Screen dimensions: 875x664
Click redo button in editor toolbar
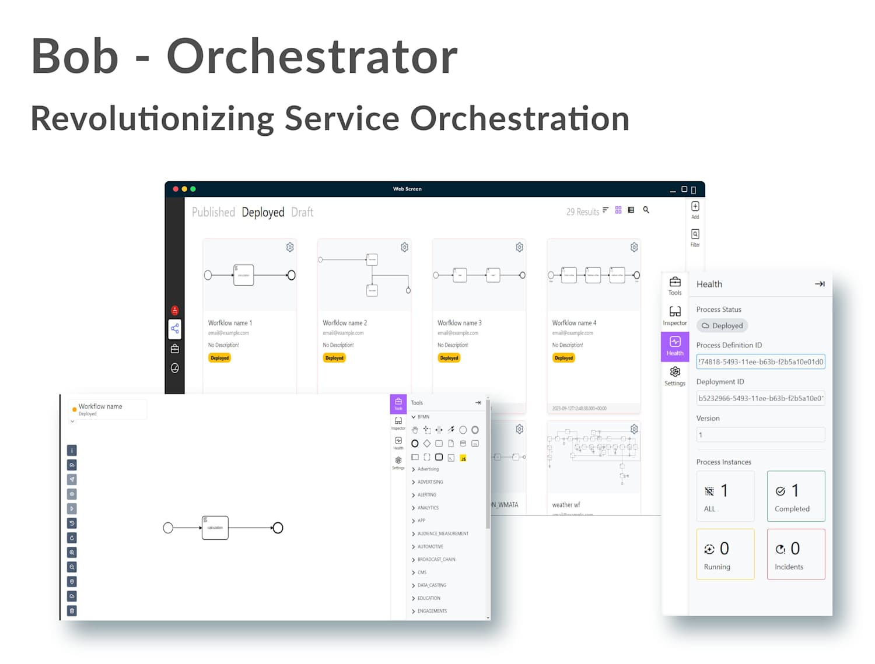[72, 538]
